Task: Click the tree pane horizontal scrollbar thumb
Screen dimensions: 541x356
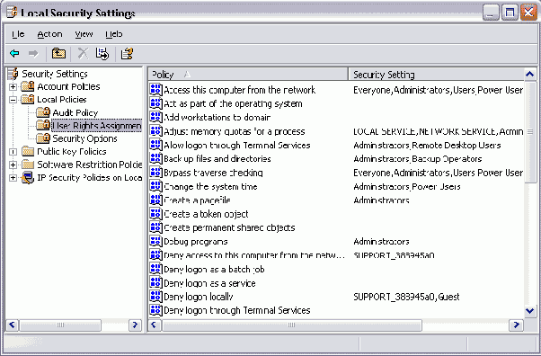Action: [x=60, y=325]
